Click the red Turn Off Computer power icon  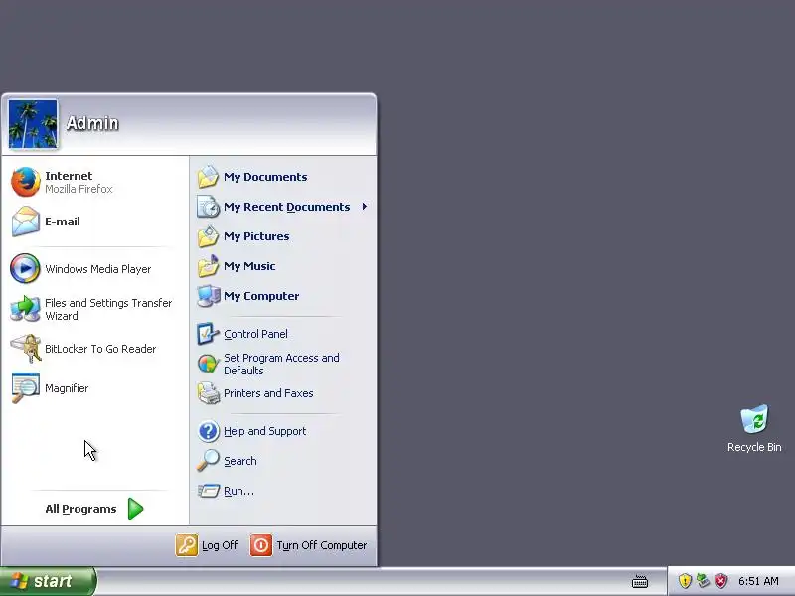[x=261, y=545]
